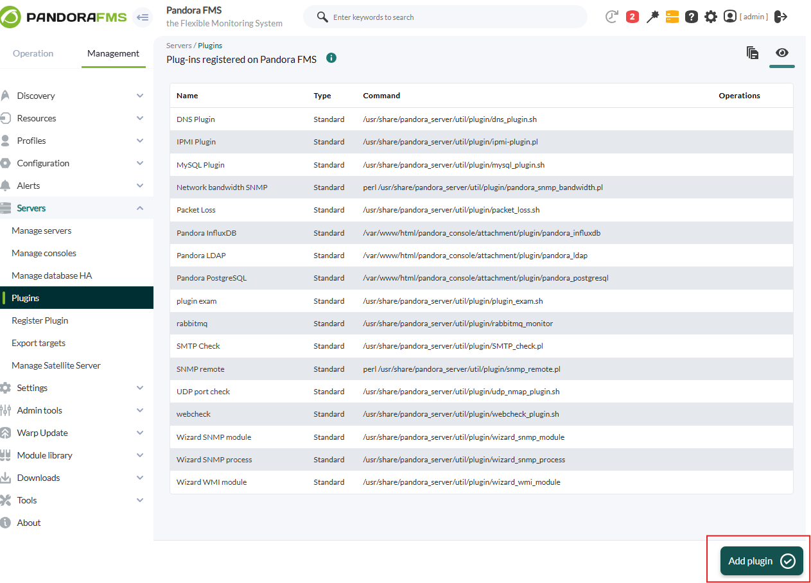Screen dimensions: 811x583
Task: Open Manage consoles submenu item
Action: point(44,253)
